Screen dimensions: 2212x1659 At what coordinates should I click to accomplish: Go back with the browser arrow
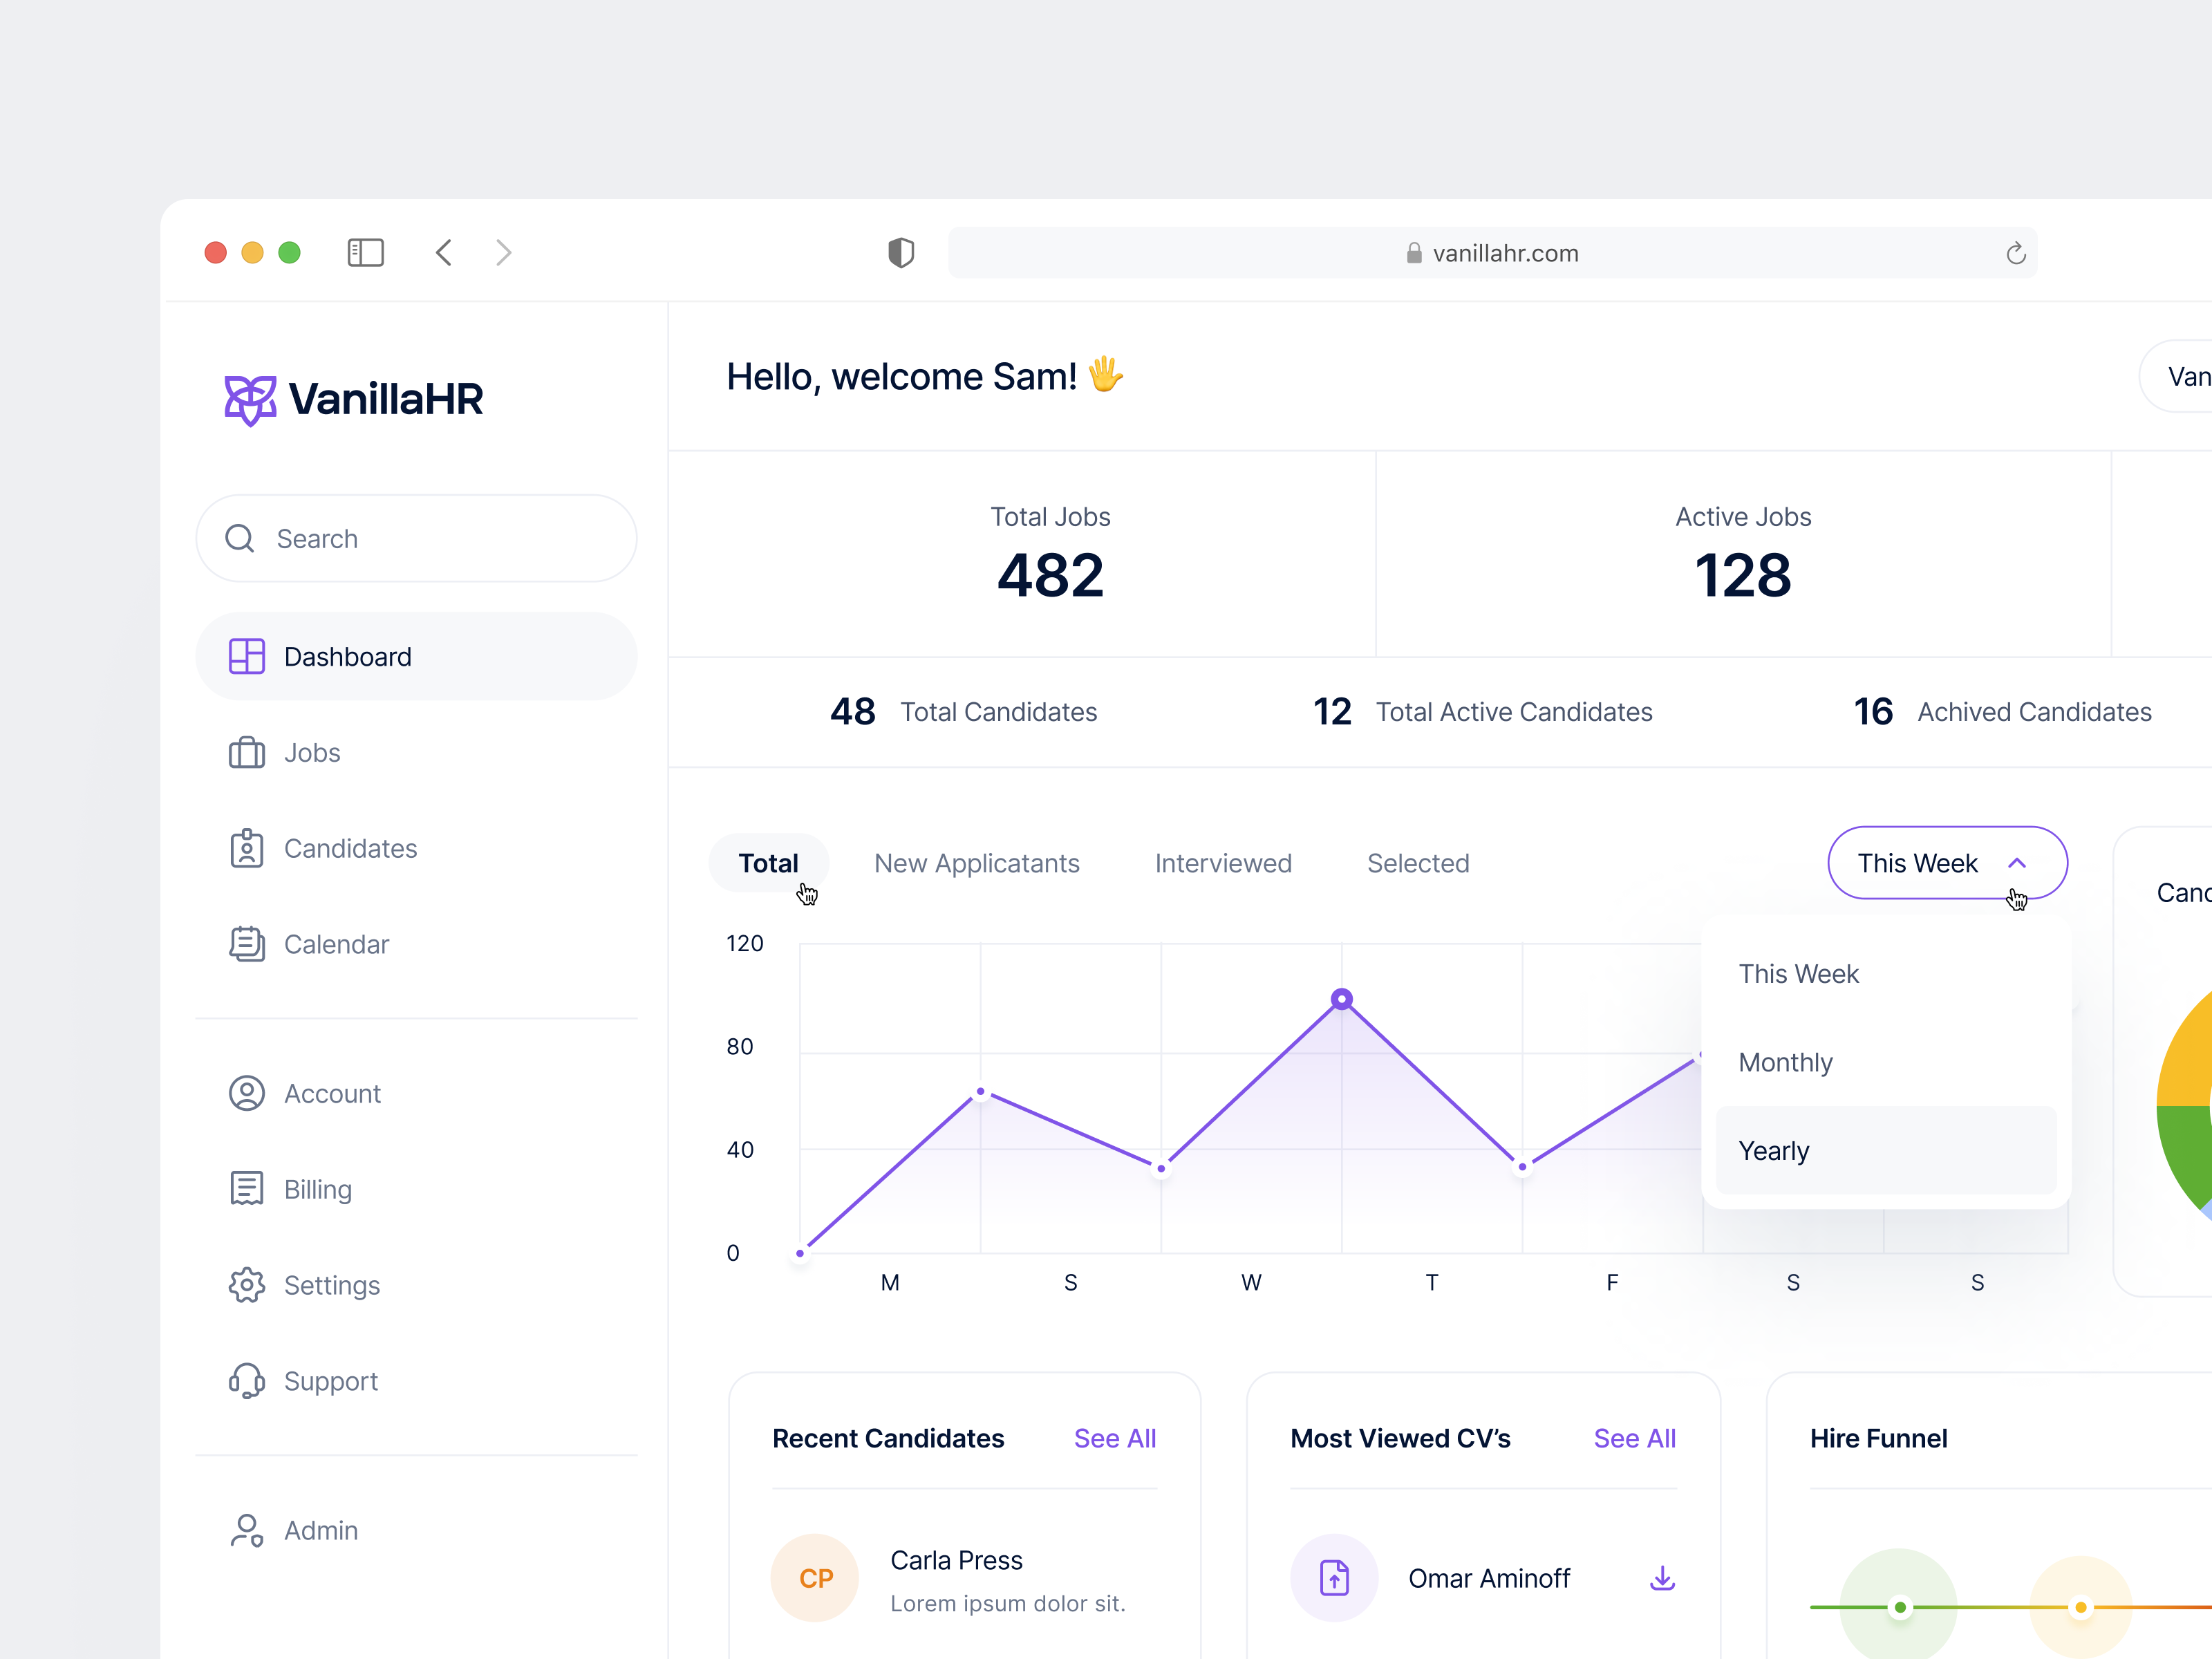444,252
